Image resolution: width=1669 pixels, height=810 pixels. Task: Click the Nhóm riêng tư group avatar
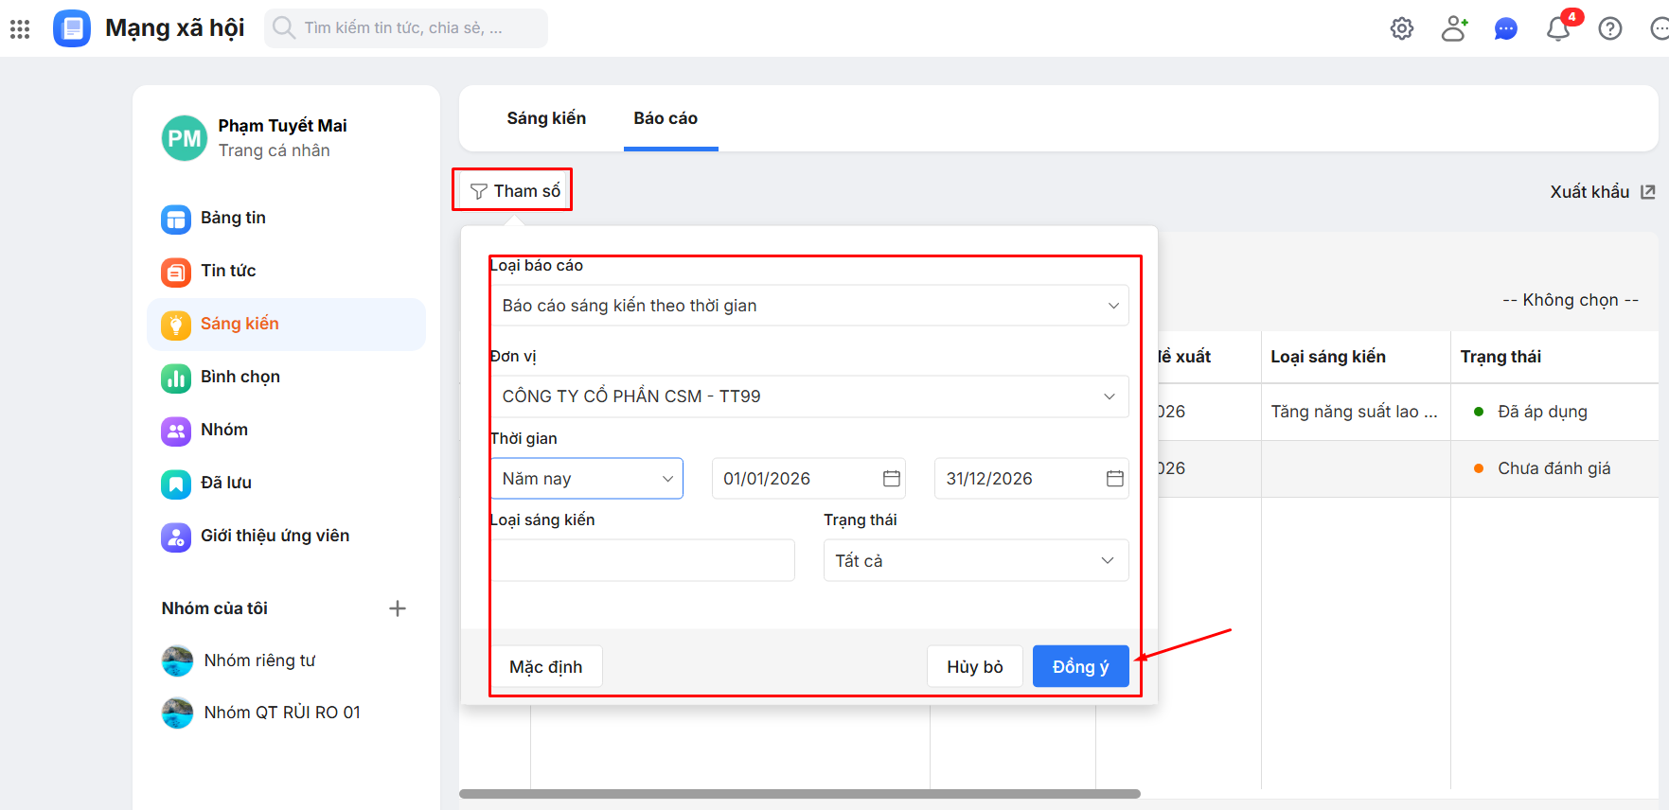coord(177,660)
